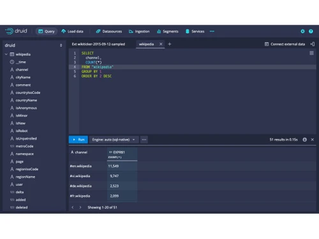Click the __time column clock icon
319x239 pixels.
(x=12, y=62)
